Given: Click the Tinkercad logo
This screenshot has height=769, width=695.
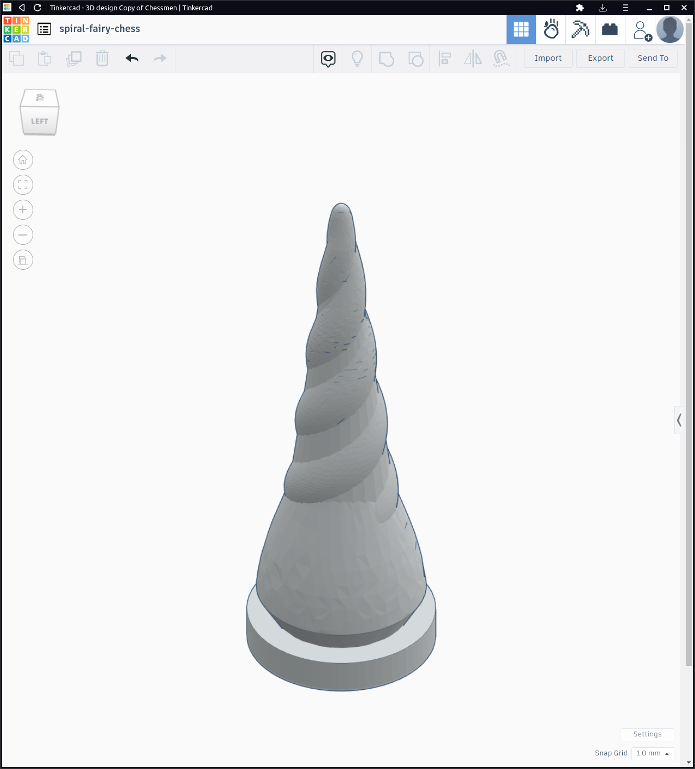Looking at the screenshot, I should [16, 29].
